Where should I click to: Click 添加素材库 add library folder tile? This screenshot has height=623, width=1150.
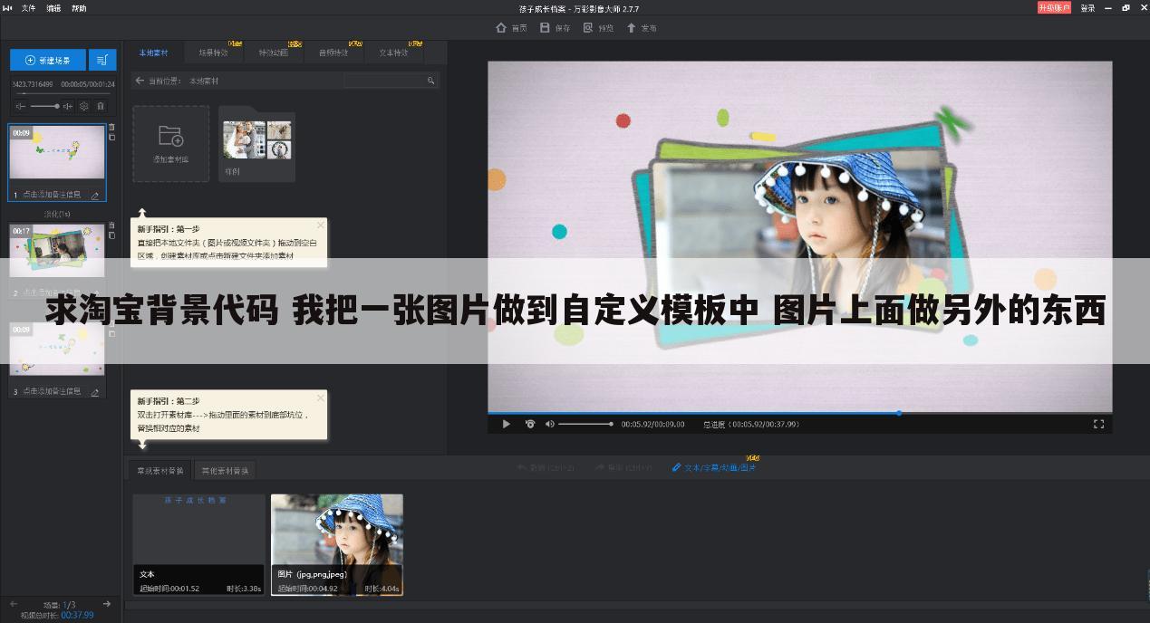[171, 143]
